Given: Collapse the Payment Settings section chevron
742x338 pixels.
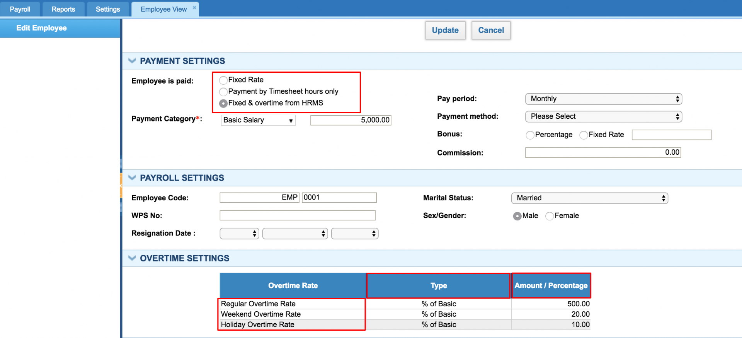Looking at the screenshot, I should point(132,61).
